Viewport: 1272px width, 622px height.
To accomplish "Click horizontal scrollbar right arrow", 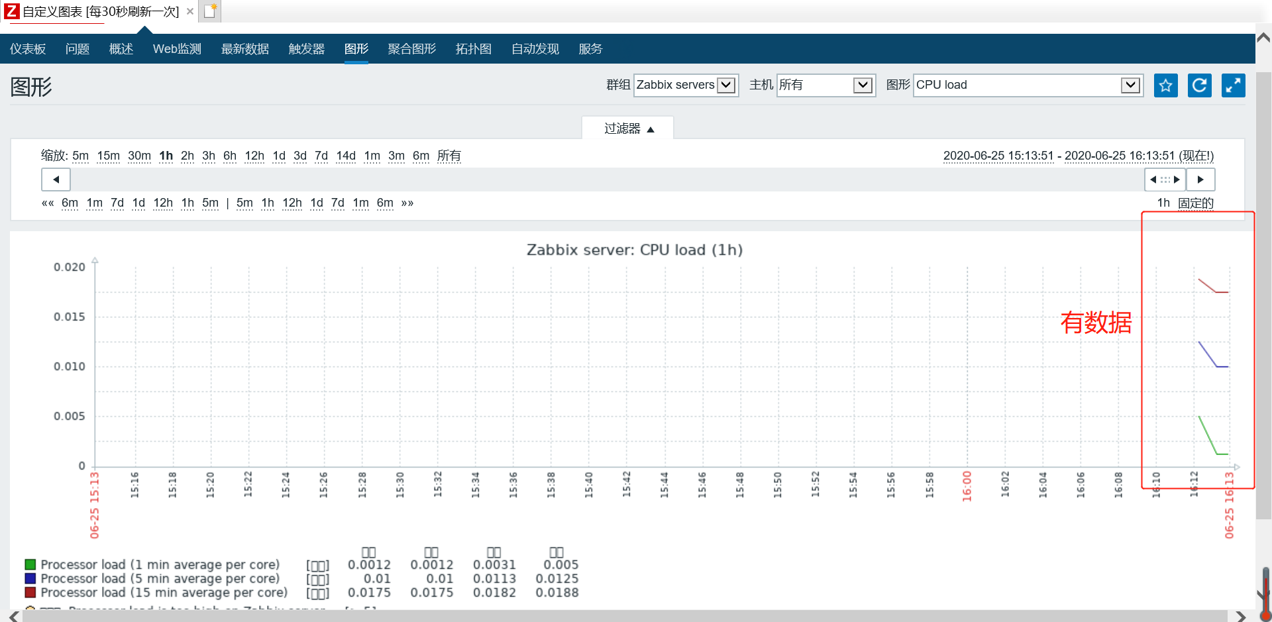I will coord(1241,617).
